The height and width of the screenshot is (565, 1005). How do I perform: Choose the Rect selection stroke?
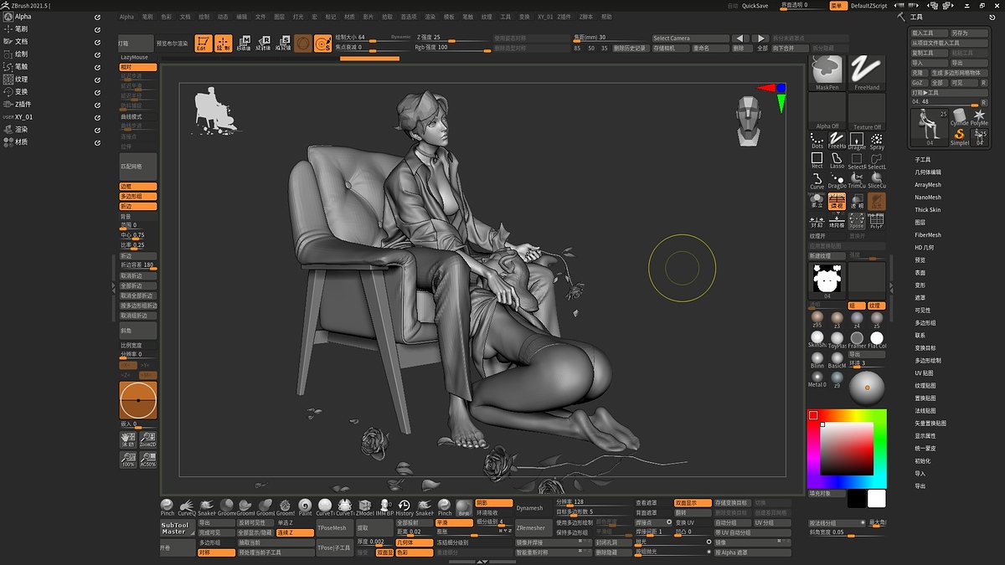[817, 160]
